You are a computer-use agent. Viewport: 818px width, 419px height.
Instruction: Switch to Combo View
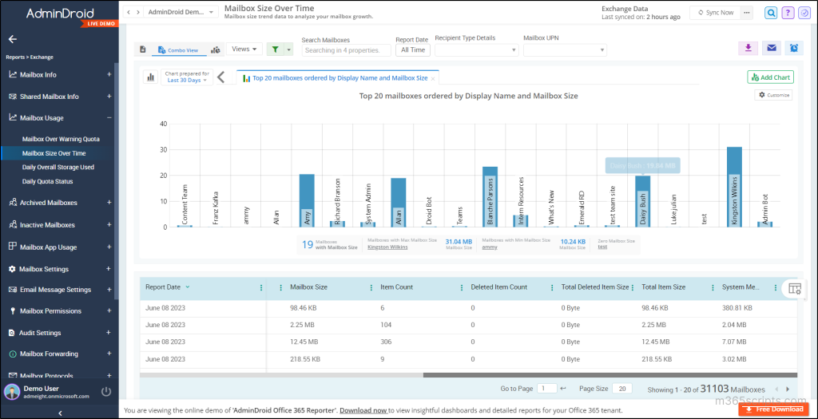178,49
